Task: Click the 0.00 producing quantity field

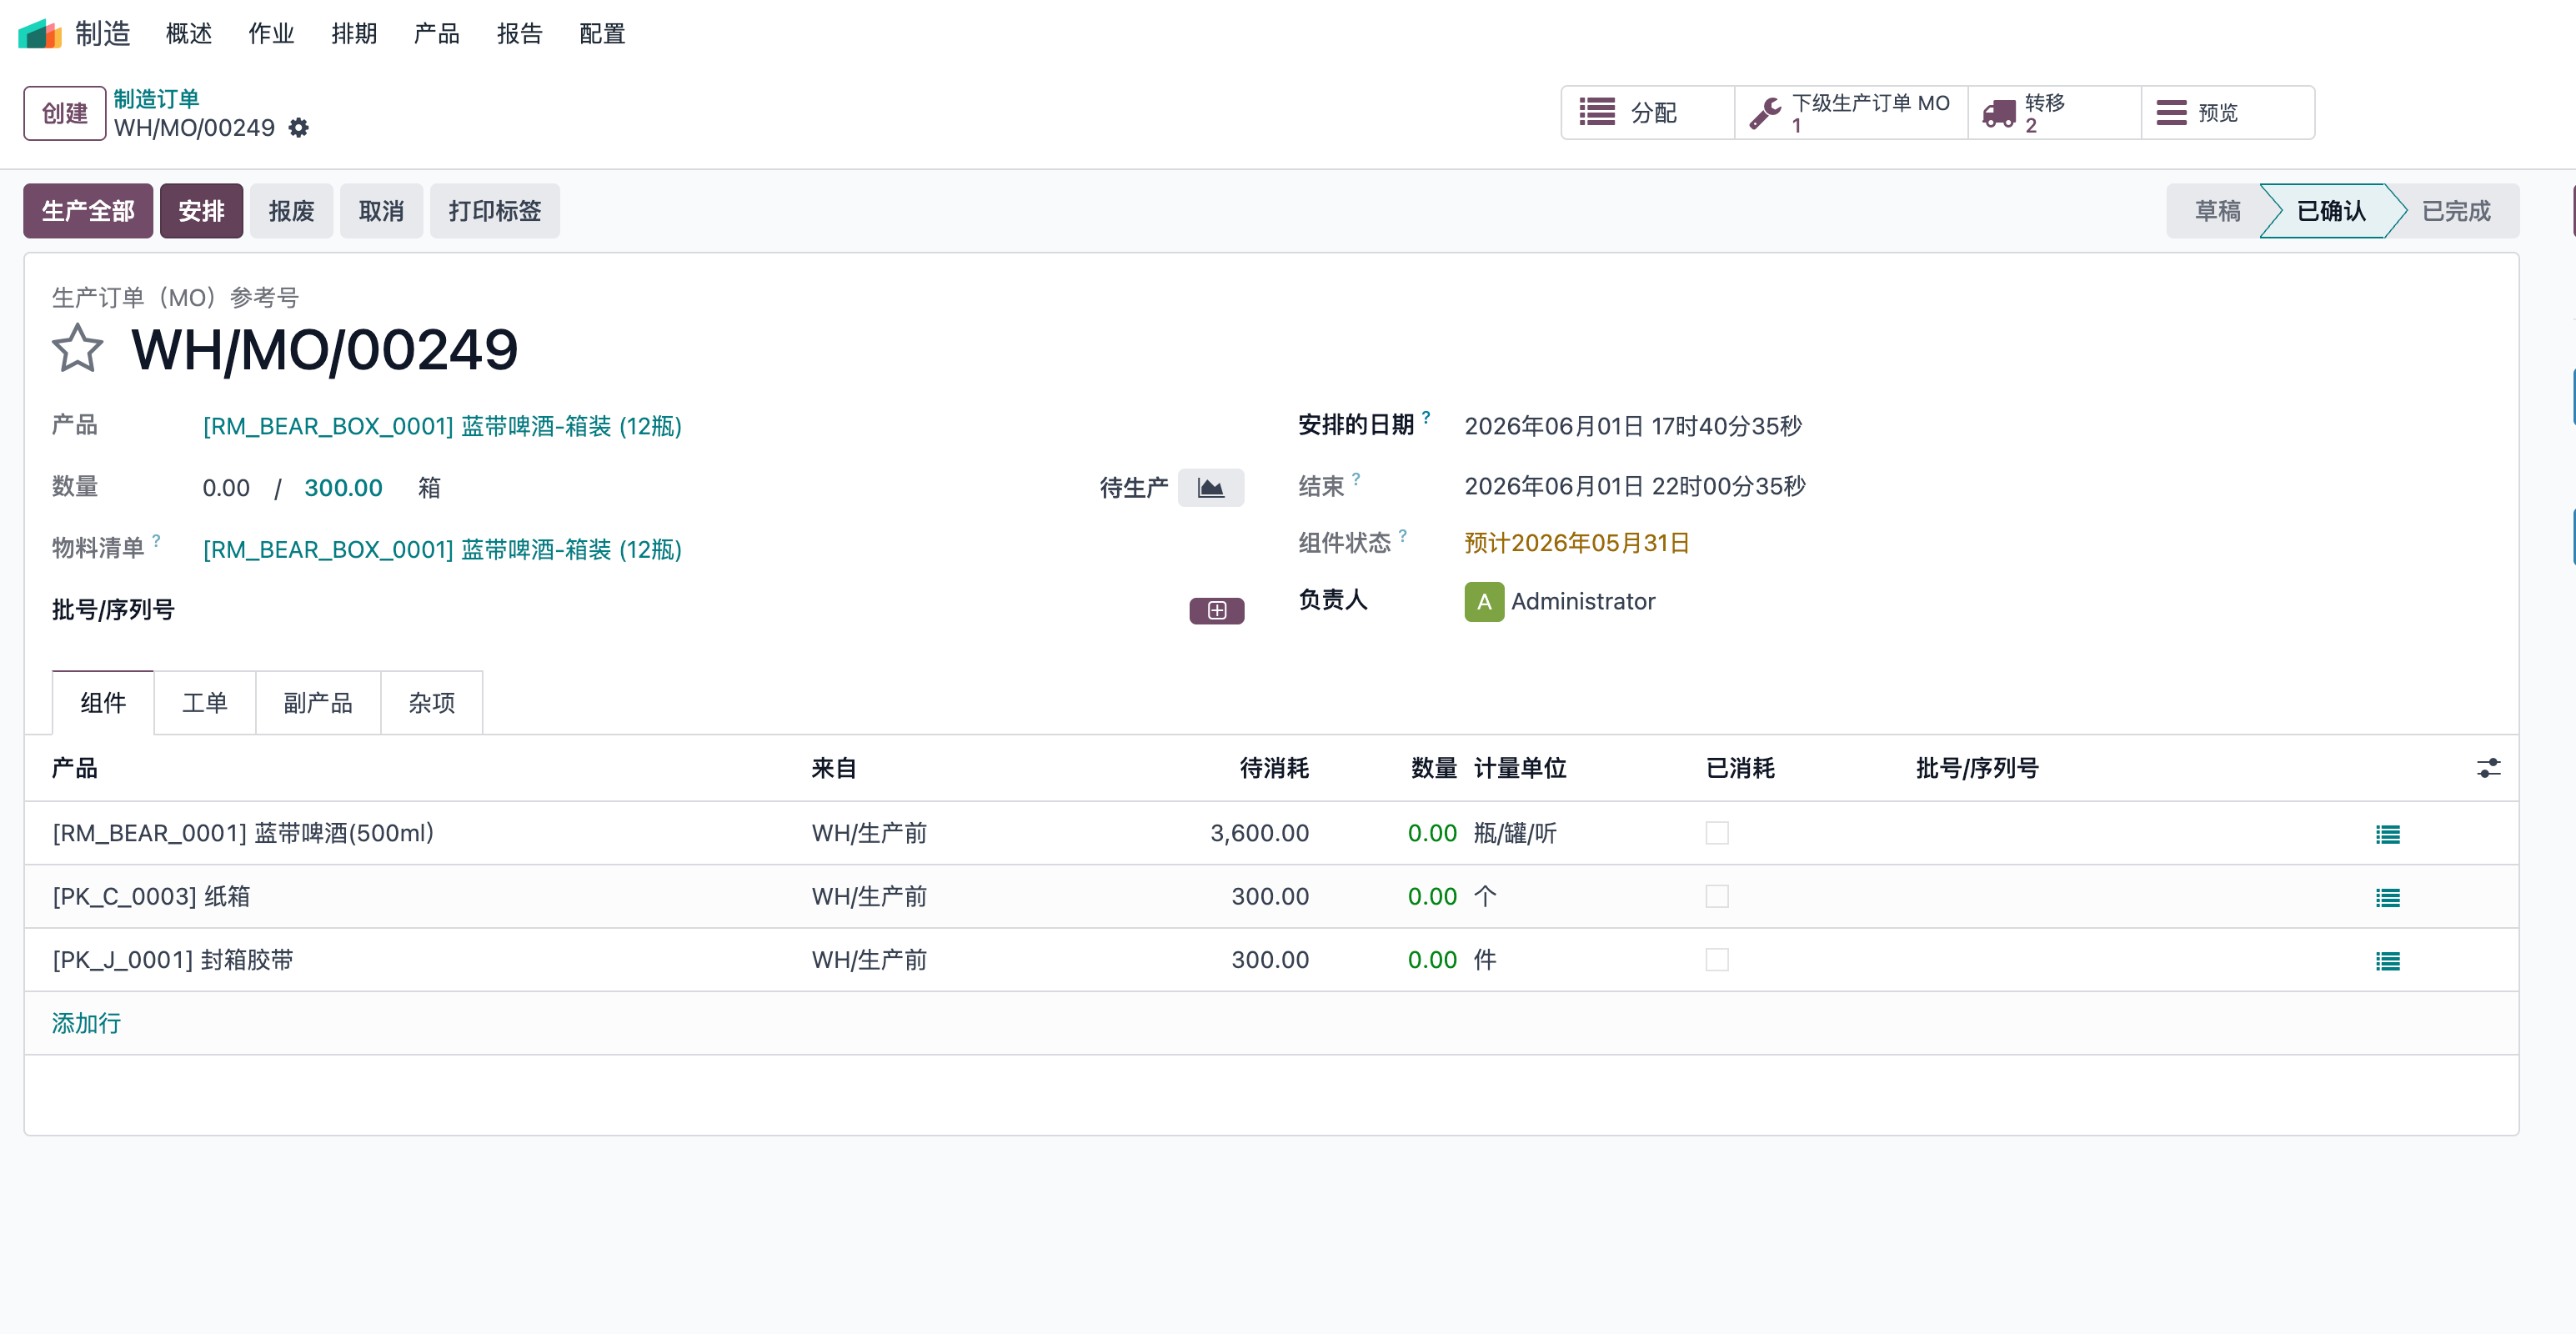Action: [x=226, y=488]
